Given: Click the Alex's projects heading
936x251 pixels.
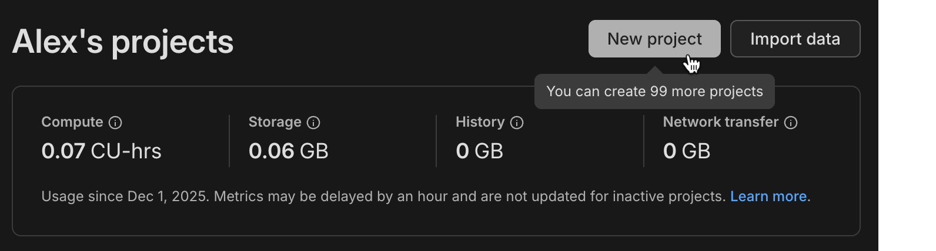Looking at the screenshot, I should point(123,42).
